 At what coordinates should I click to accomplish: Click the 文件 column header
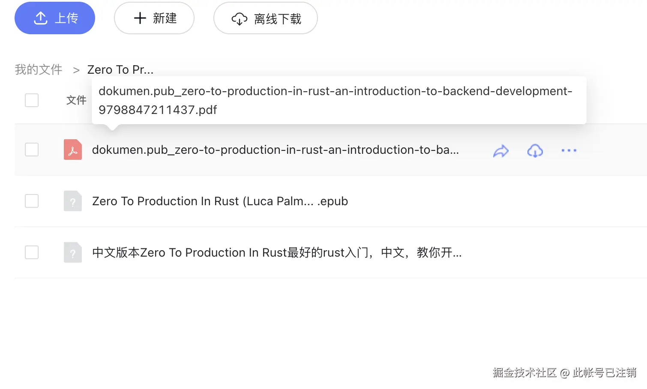click(x=76, y=100)
